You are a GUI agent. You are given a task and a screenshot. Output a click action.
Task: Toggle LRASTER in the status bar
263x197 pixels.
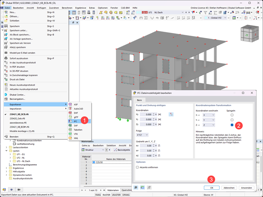116,195
